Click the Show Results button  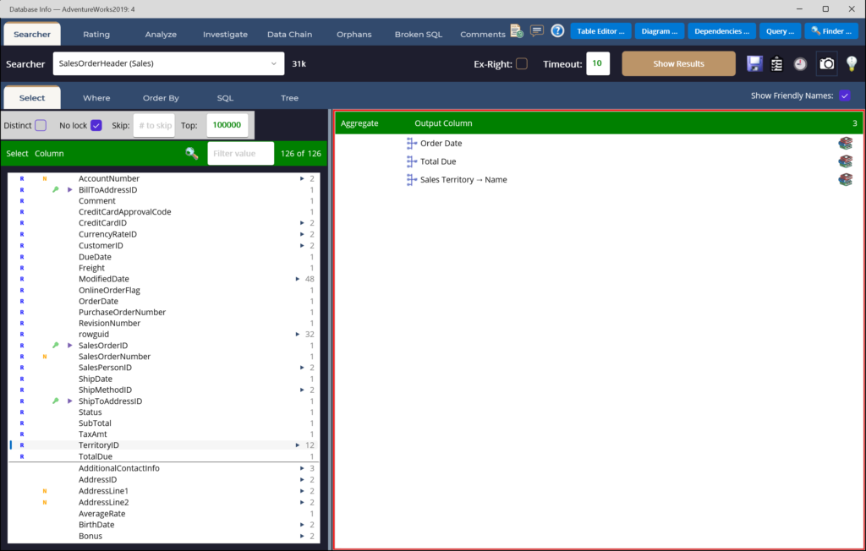pos(678,63)
